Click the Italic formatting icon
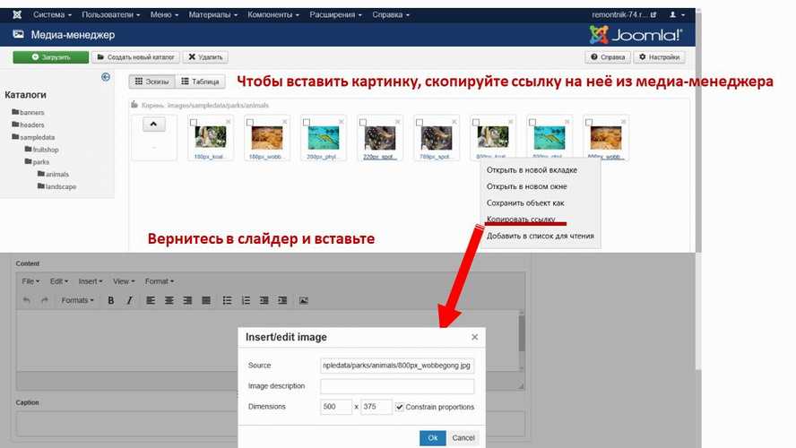Viewport: 796px width, 448px height. pos(129,300)
